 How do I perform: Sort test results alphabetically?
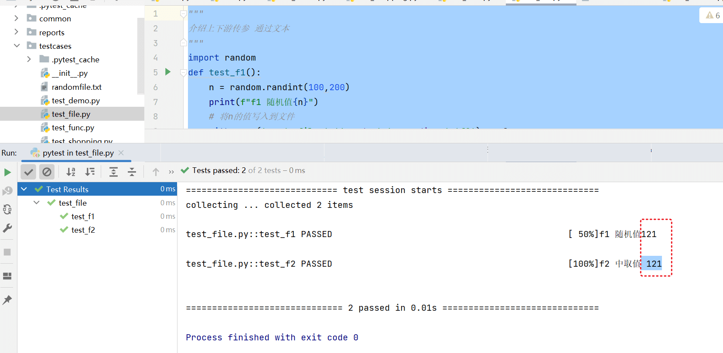71,172
